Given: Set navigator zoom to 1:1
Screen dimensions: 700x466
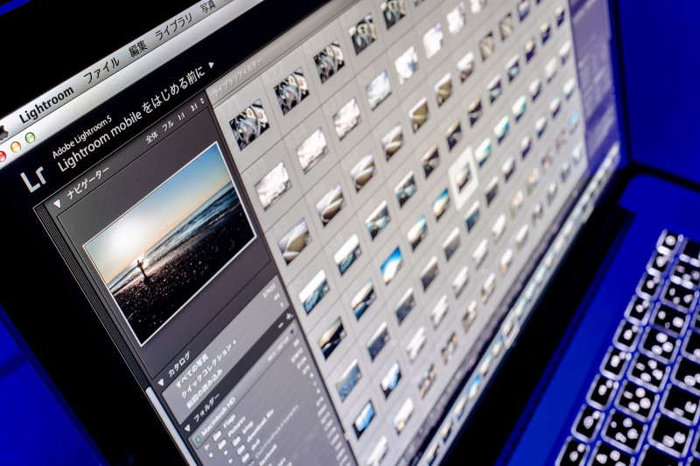Looking at the screenshot, I should point(181,117).
